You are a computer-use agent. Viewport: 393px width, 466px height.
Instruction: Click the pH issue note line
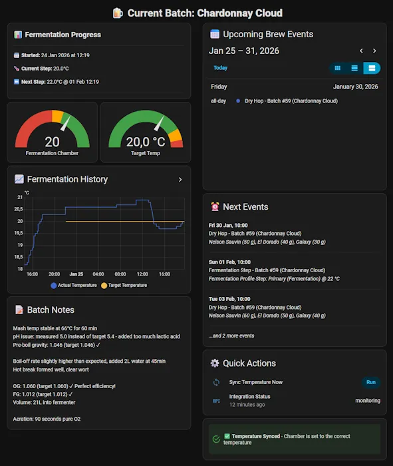coord(96,336)
